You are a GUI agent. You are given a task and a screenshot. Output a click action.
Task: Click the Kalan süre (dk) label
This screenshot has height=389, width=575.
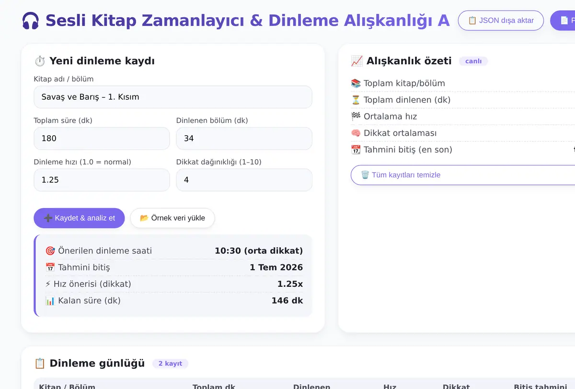[89, 301]
